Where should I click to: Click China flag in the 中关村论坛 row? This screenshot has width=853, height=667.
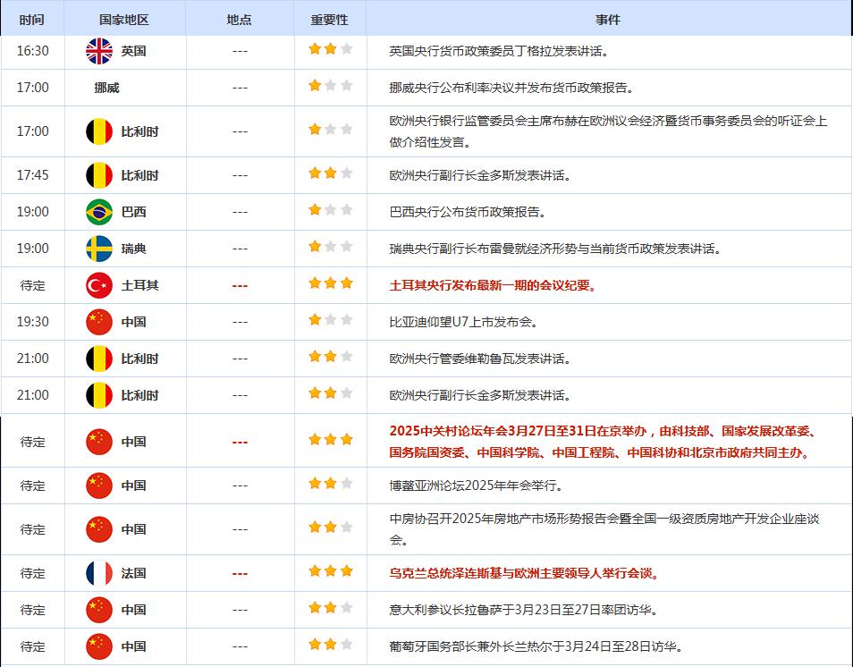point(99,442)
